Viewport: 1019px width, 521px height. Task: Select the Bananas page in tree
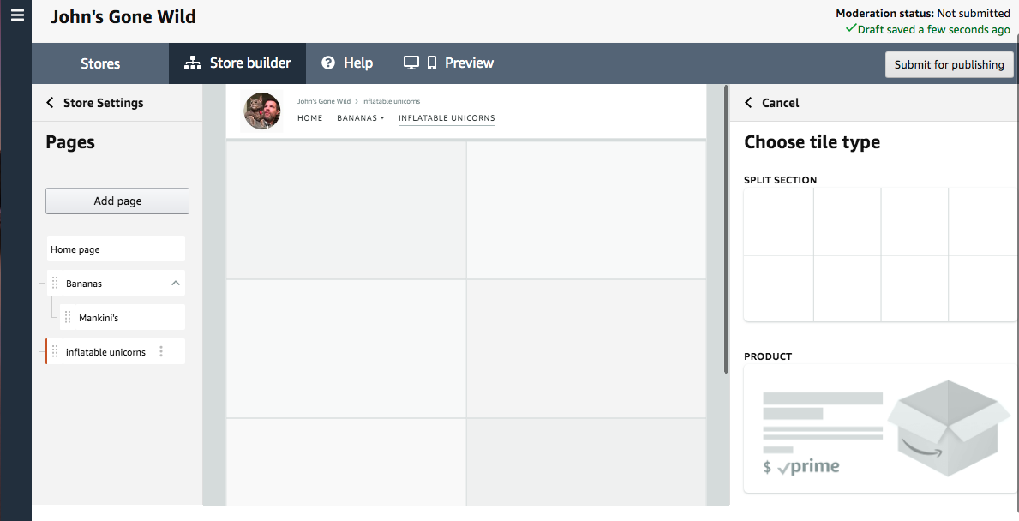116,284
